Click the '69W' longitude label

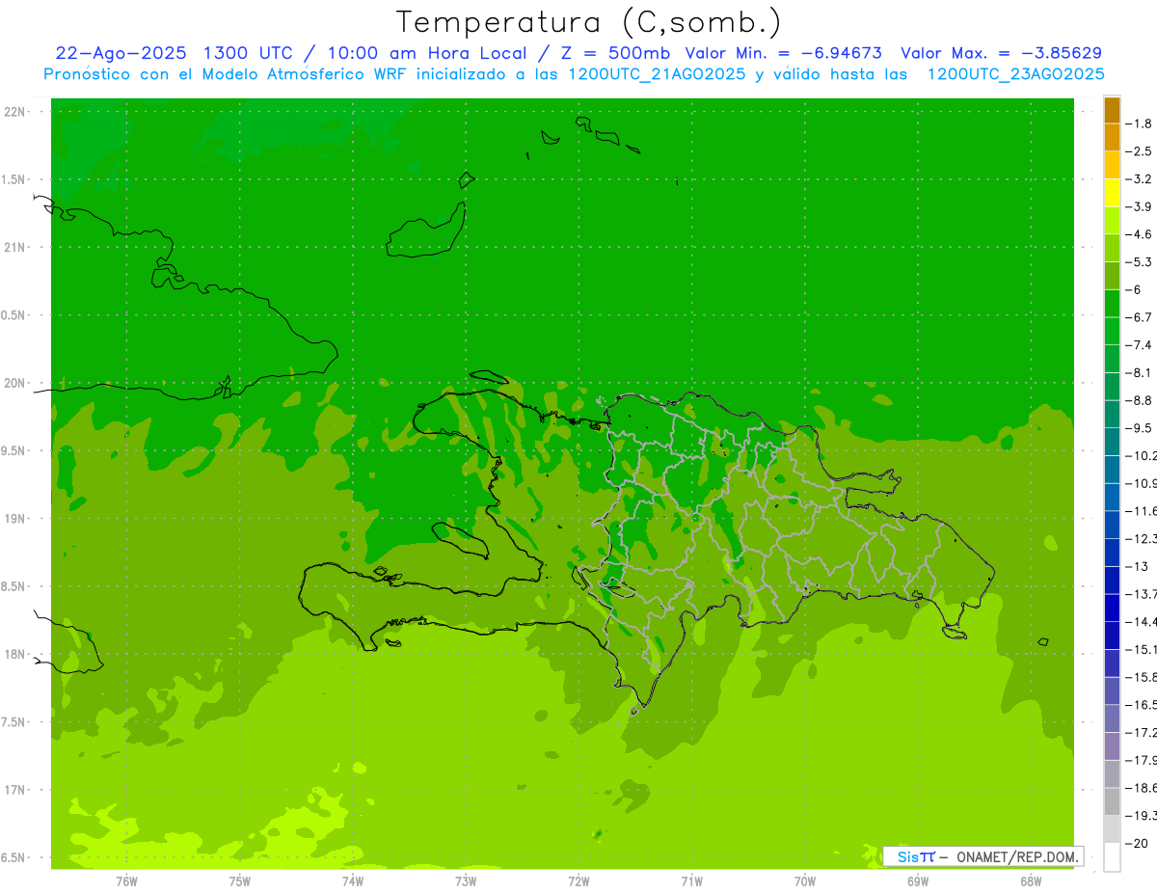click(x=918, y=881)
